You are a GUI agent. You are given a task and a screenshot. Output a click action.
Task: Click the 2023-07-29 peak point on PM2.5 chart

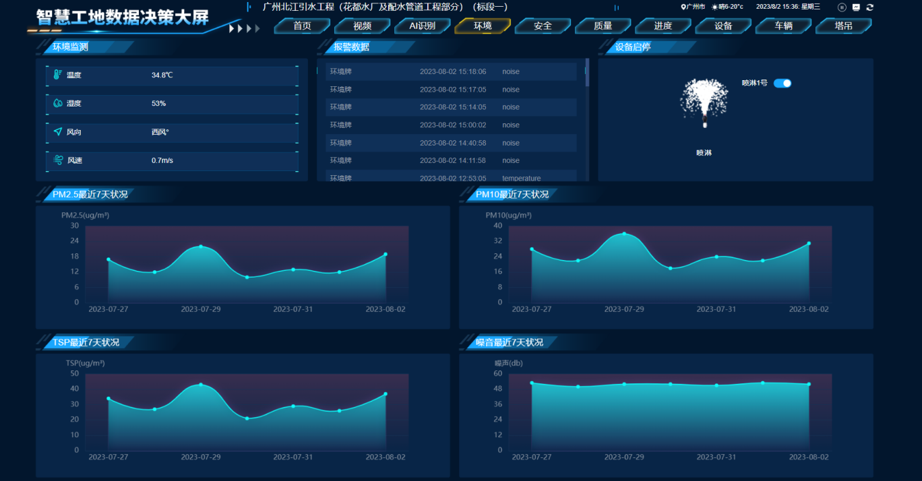(x=201, y=247)
